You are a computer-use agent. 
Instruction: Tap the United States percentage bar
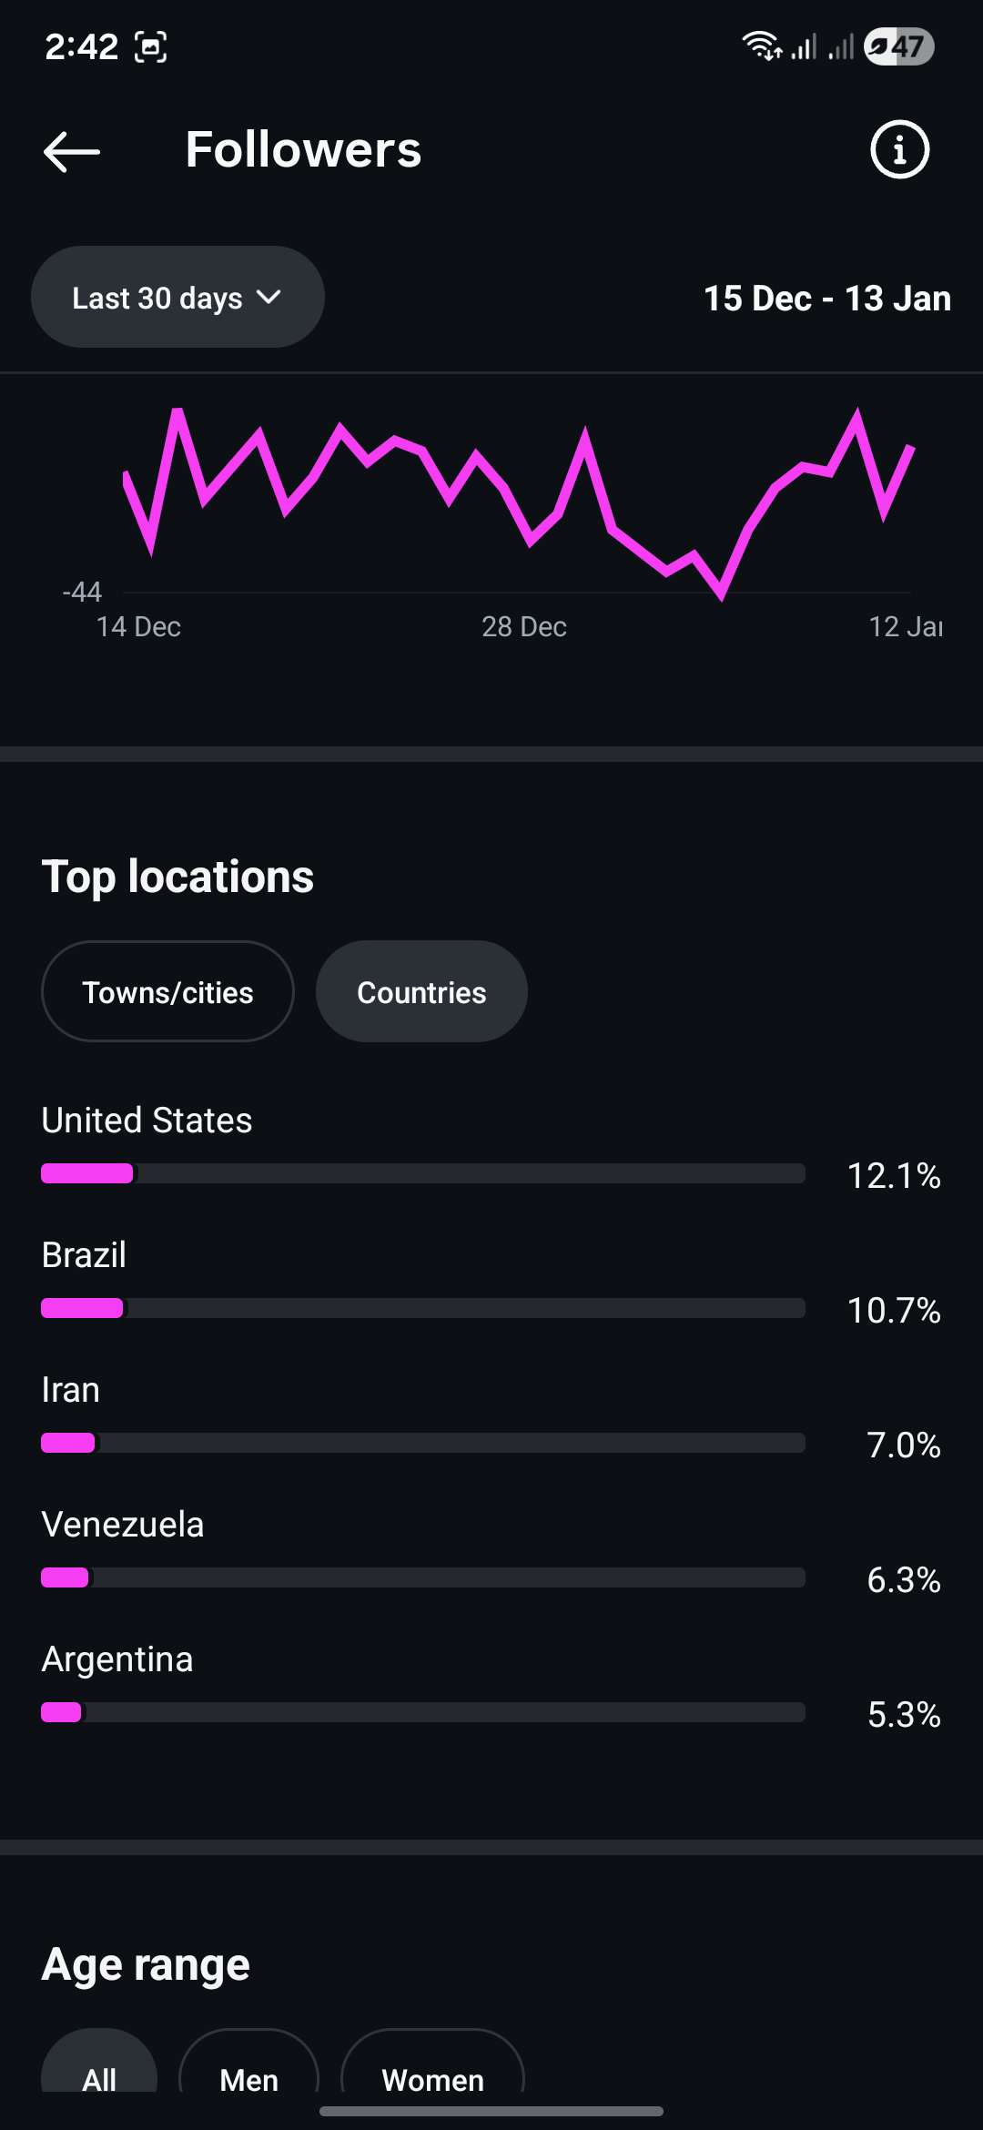[423, 1173]
